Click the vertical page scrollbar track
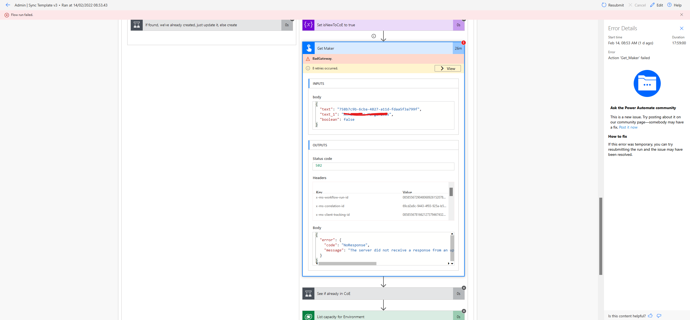This screenshot has width=690, height=320. coord(601,235)
